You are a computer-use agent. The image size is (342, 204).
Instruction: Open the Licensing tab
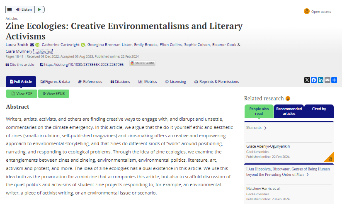pos(176,82)
